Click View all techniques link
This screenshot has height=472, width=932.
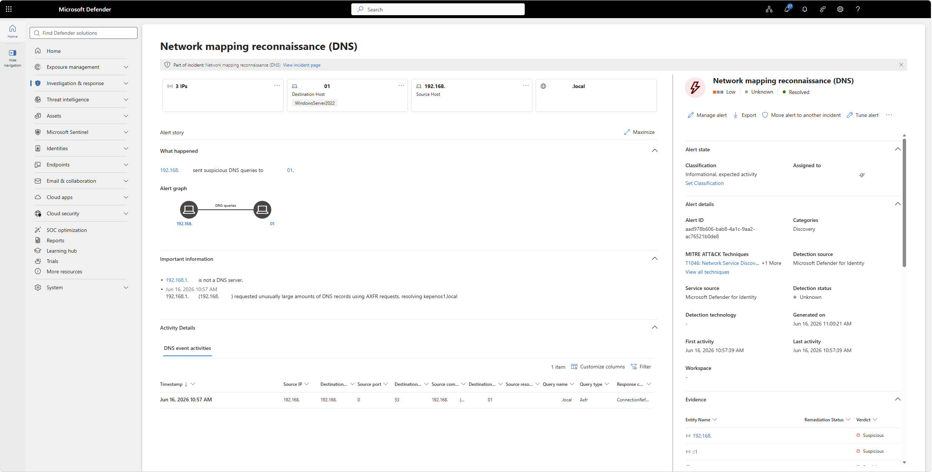707,272
